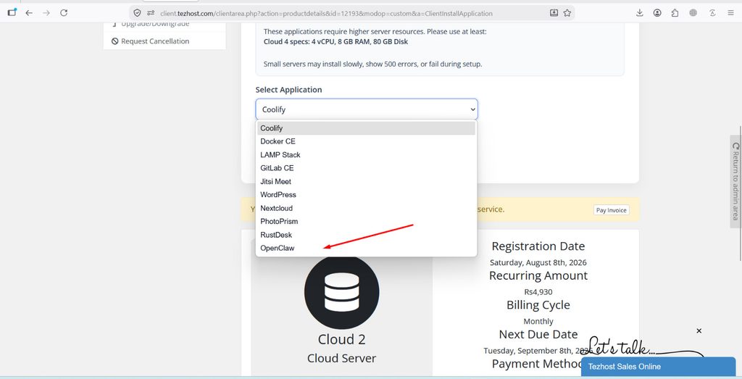This screenshot has height=379, width=742.
Task: Select Nextcloud in the application dropdown
Action: [366, 208]
